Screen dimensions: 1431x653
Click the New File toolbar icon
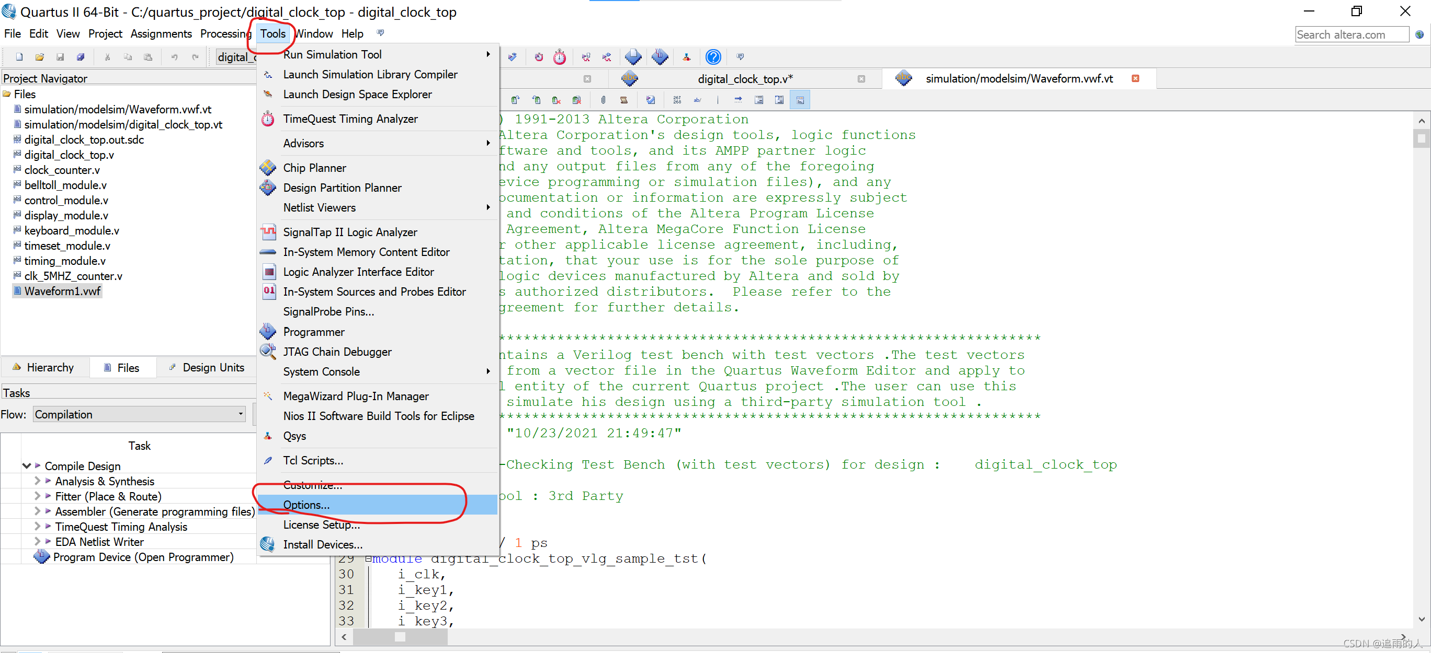(x=19, y=57)
